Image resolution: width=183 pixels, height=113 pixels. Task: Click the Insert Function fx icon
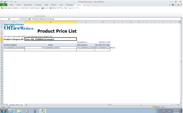tap(30, 19)
